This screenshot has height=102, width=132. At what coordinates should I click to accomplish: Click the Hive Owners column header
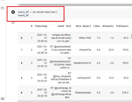[83, 26]
